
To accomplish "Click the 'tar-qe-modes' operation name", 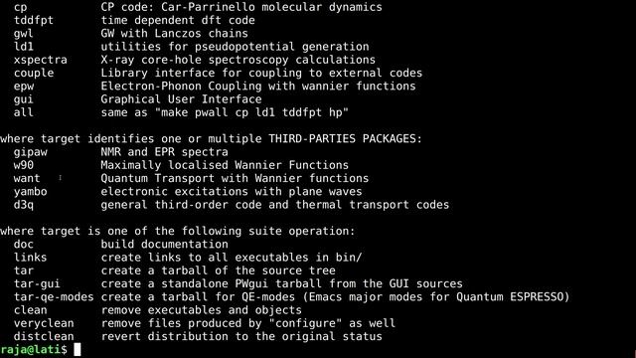I will (x=54, y=297).
